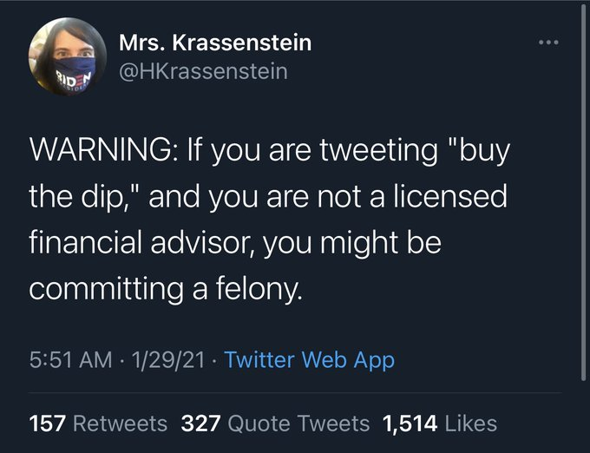Click the vertical scrollbar on the right edge

[584, 192]
